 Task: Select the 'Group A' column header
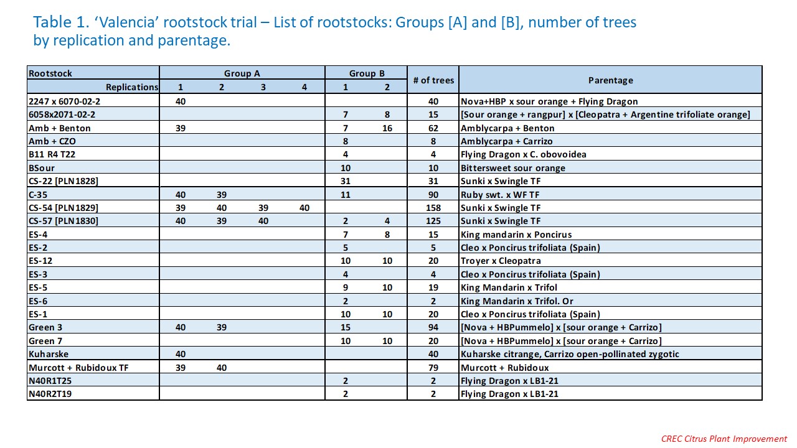click(x=242, y=73)
